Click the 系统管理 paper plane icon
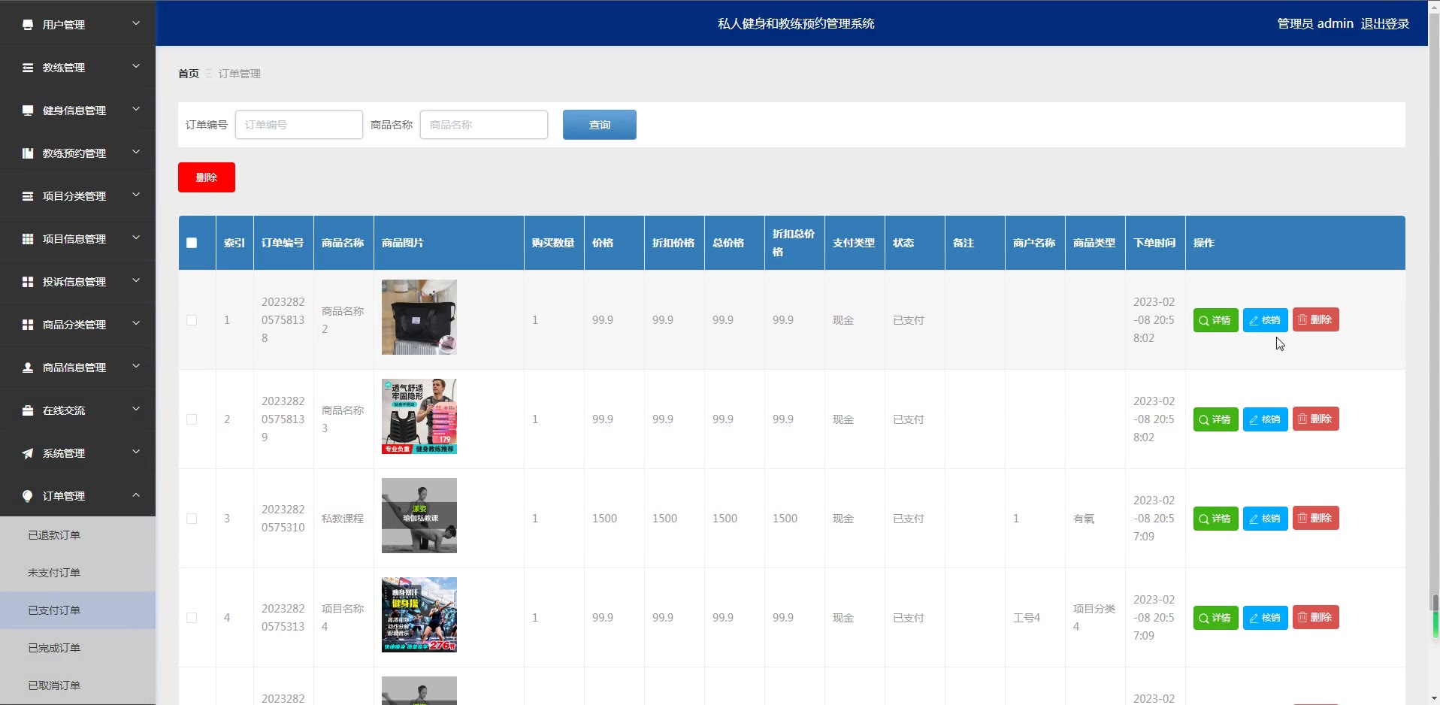The image size is (1440, 705). (x=28, y=453)
